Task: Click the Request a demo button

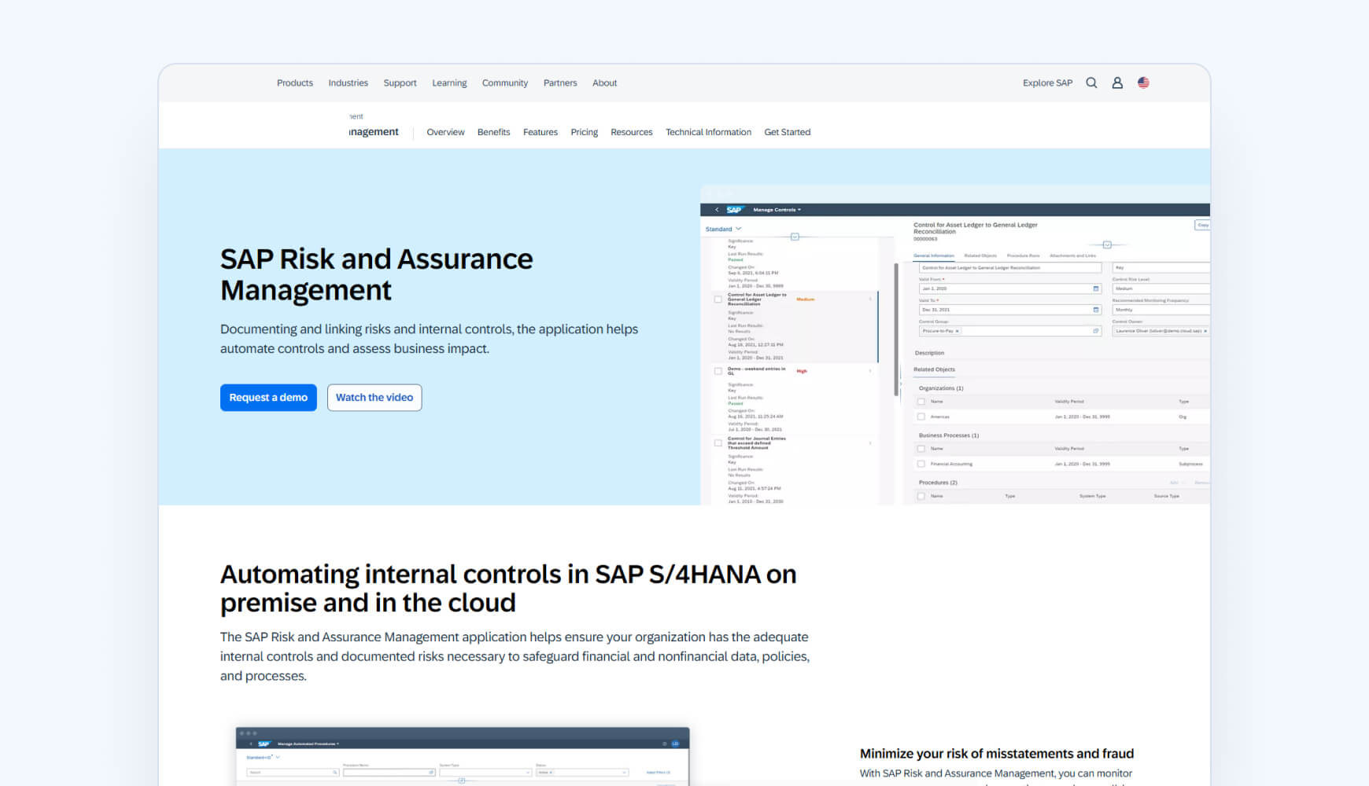Action: [268, 398]
